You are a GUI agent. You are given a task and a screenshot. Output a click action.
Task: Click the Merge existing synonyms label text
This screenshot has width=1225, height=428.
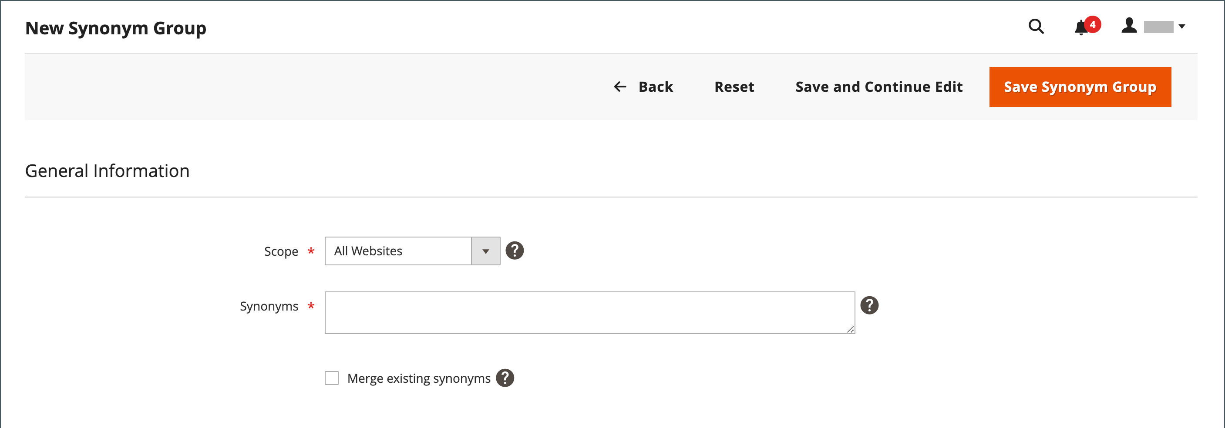(418, 378)
